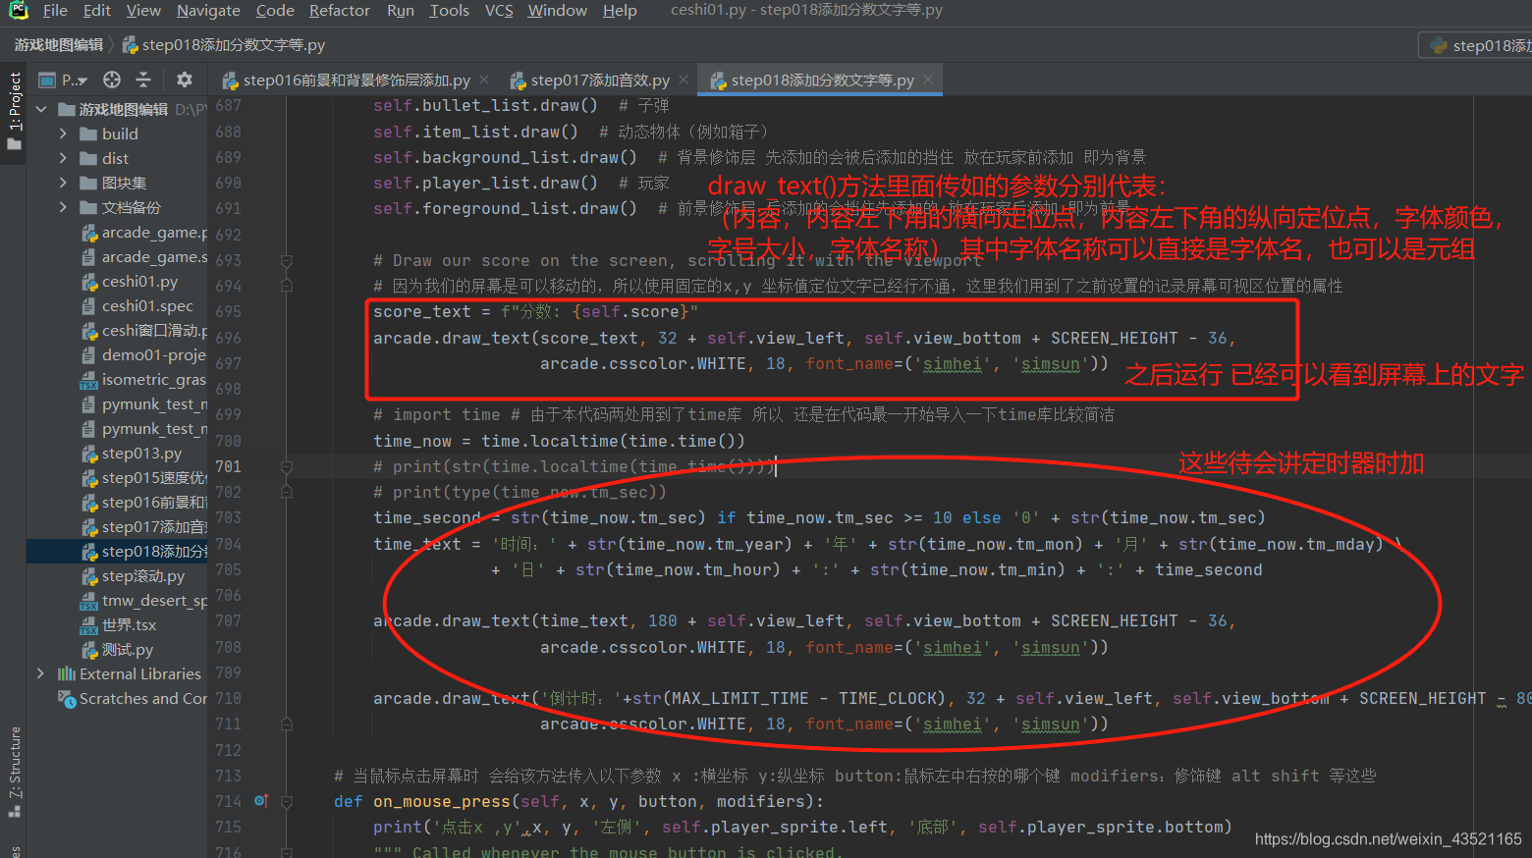Toggle code folding marker at line 711
1532x858 pixels.
point(287,724)
